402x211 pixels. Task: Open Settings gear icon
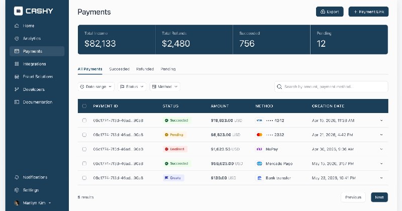tap(17, 190)
